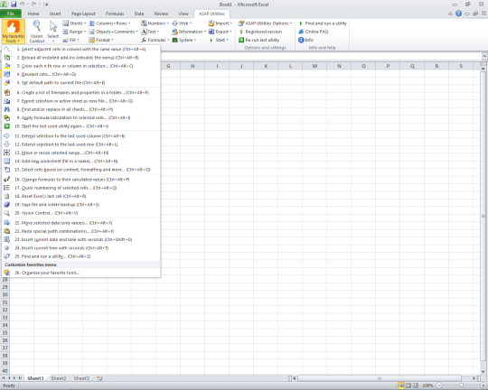The height and width of the screenshot is (390, 488).
Task: Choose Paste special with combinations item
Action: [81, 231]
